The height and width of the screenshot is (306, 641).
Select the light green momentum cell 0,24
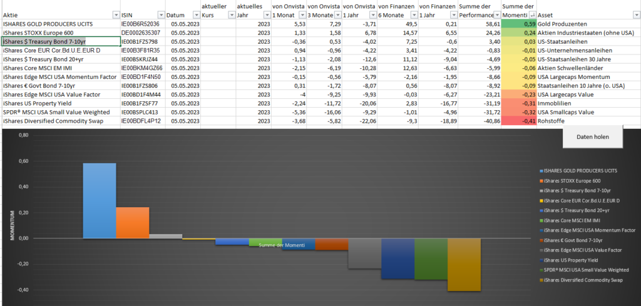tap(519, 33)
